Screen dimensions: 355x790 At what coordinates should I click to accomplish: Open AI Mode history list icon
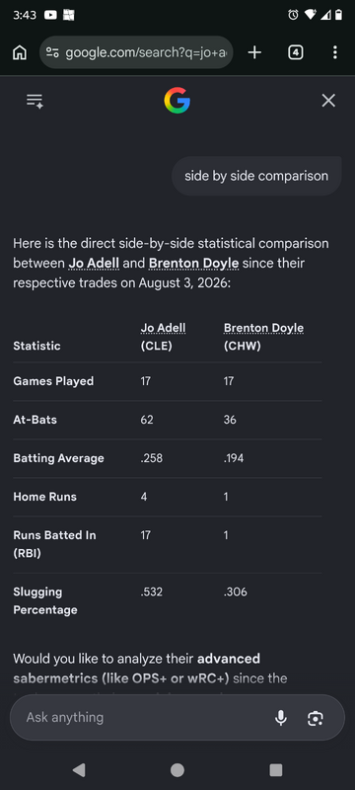(35, 101)
